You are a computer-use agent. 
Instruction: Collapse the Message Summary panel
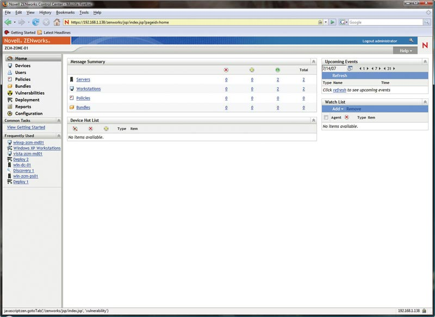314,61
